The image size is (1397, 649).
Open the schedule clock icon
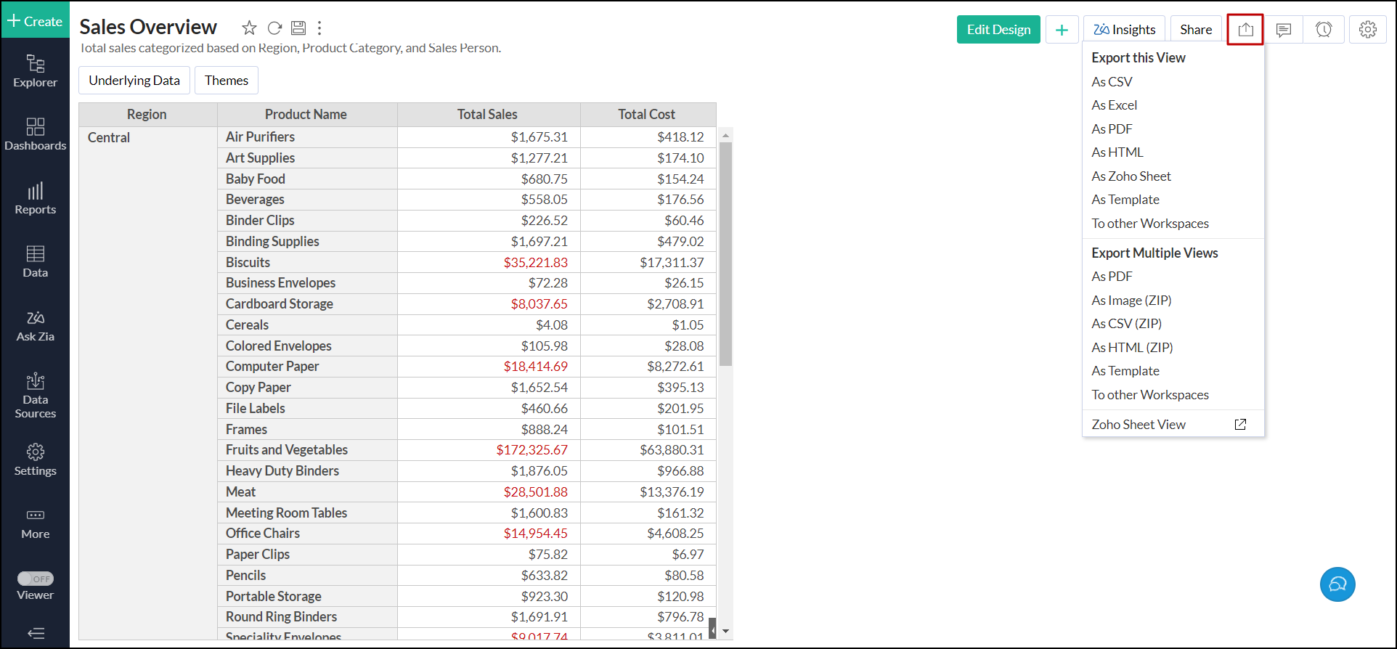[1324, 30]
